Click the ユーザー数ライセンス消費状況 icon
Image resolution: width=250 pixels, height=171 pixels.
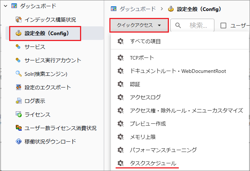[18, 128]
